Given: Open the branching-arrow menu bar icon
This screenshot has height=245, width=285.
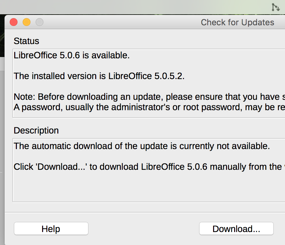Looking at the screenshot, I should coord(276,7).
